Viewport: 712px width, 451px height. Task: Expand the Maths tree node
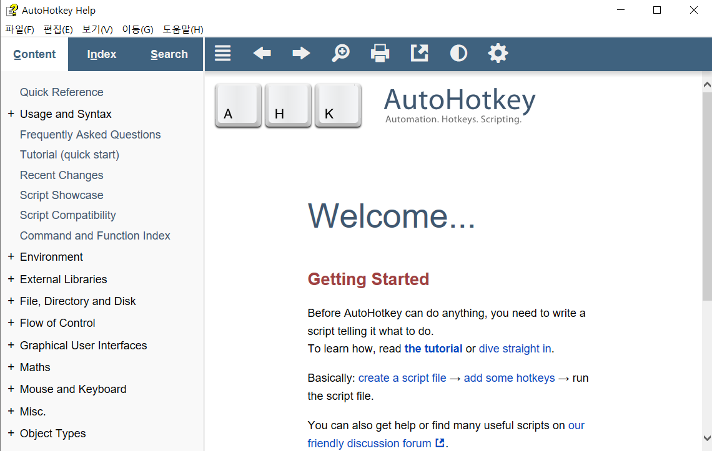click(11, 367)
